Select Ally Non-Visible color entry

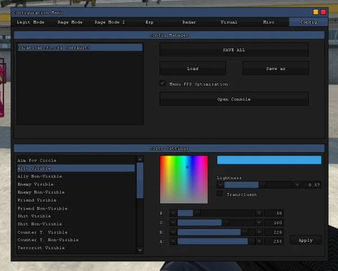click(76, 176)
